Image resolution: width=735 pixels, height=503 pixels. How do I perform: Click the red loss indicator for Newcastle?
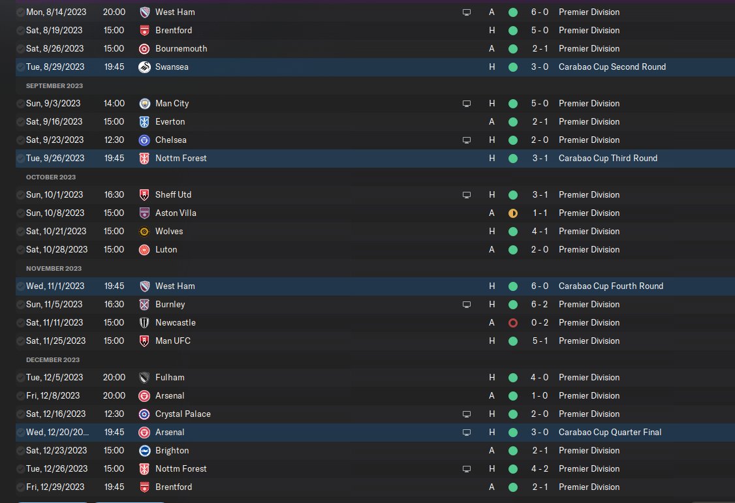[513, 323]
